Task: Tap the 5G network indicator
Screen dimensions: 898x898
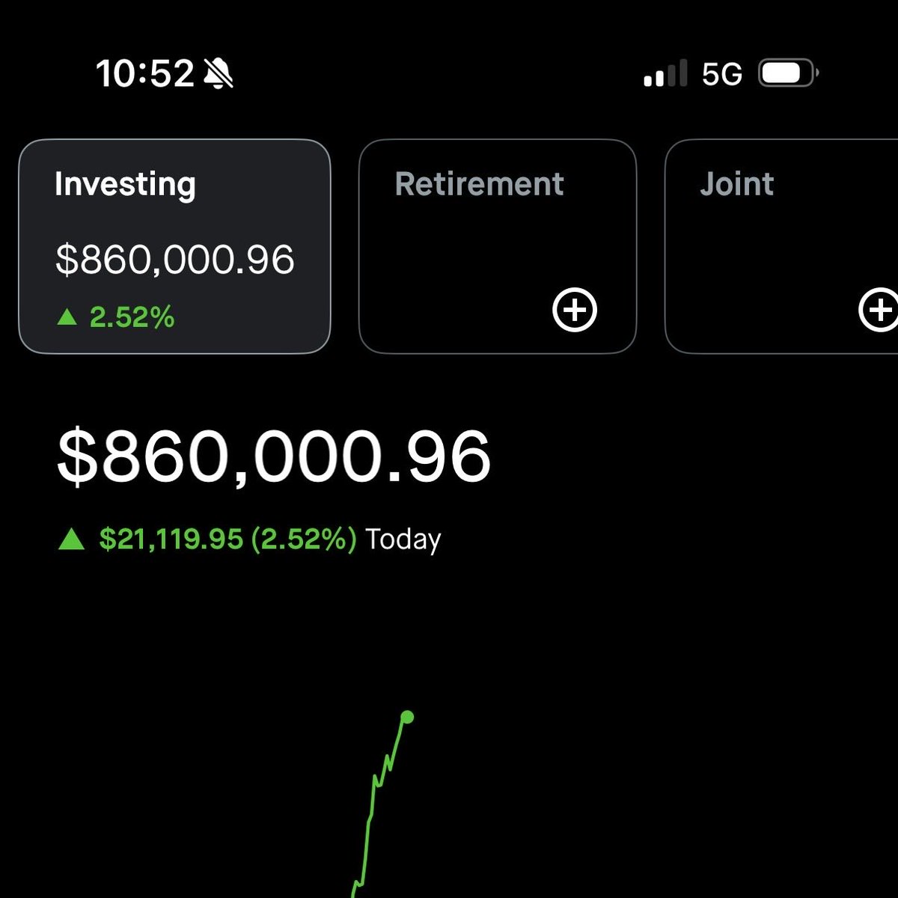Action: (722, 74)
